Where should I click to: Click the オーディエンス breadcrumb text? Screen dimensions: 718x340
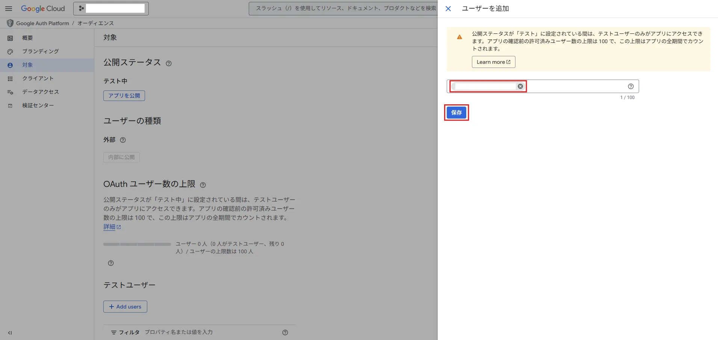(x=95, y=23)
